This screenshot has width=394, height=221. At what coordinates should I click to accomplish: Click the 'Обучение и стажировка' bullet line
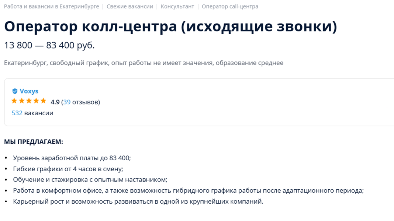(90, 180)
